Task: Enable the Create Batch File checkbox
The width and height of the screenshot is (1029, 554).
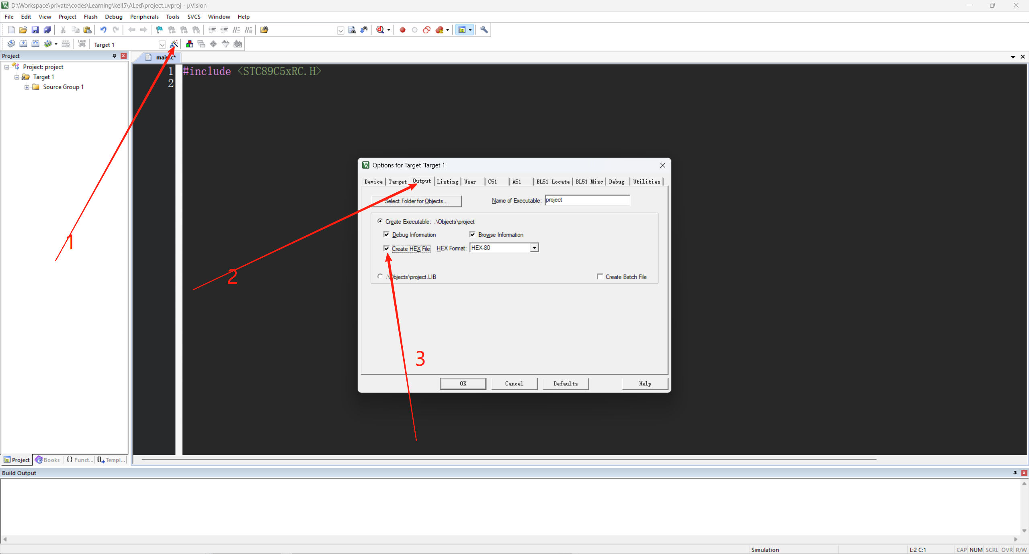Action: [x=600, y=277]
